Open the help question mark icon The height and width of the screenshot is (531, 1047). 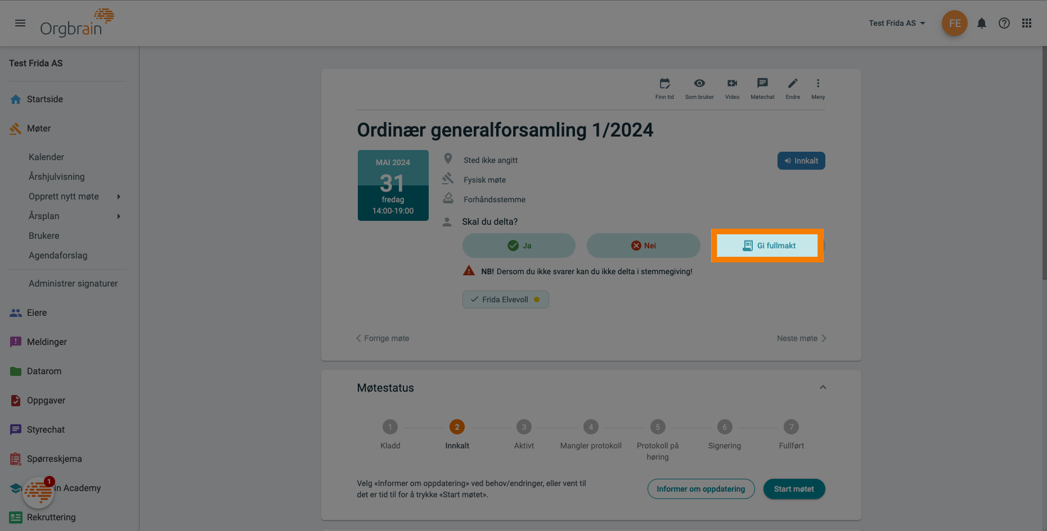[1004, 23]
